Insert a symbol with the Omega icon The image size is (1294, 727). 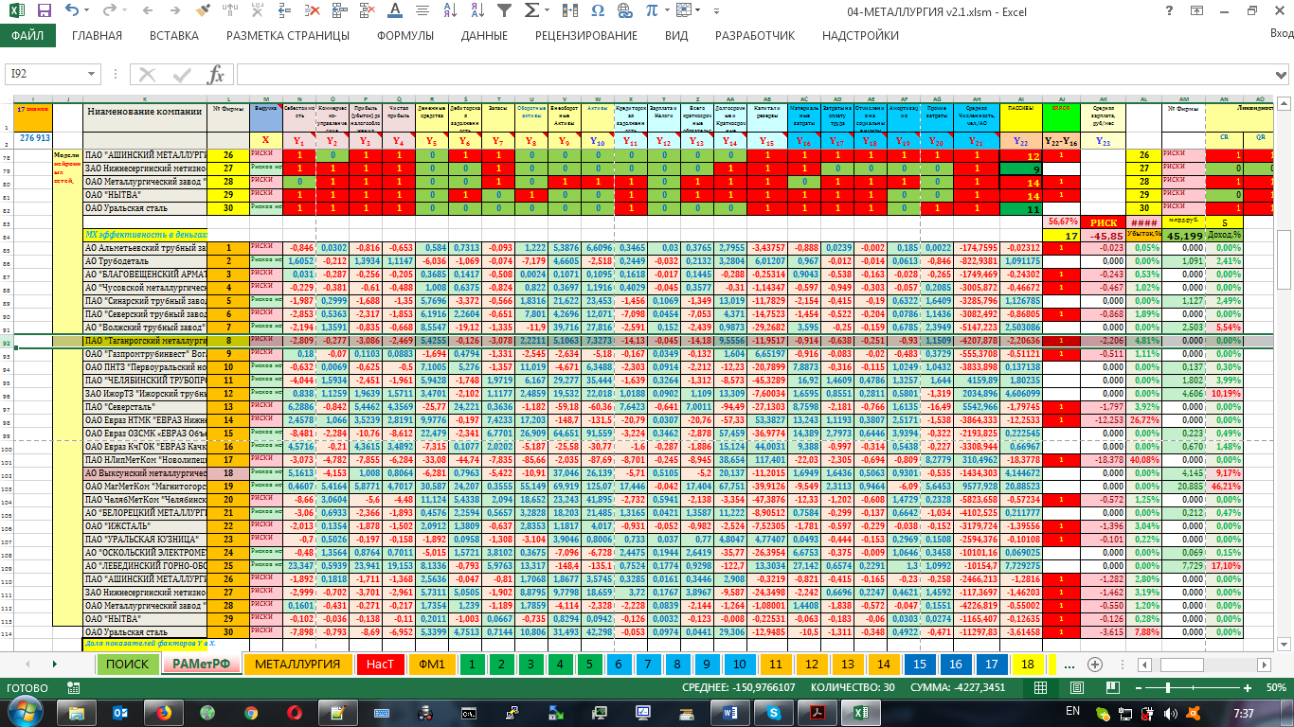click(x=597, y=11)
